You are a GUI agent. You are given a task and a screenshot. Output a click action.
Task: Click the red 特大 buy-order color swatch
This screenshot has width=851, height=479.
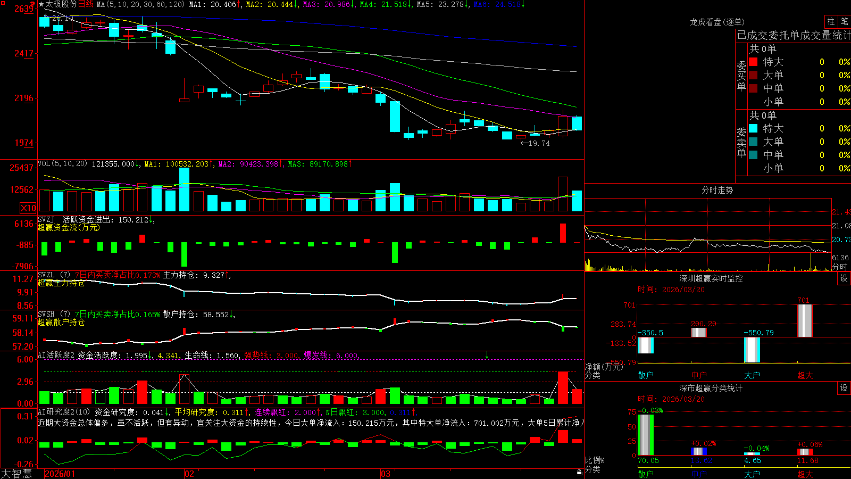tap(753, 62)
